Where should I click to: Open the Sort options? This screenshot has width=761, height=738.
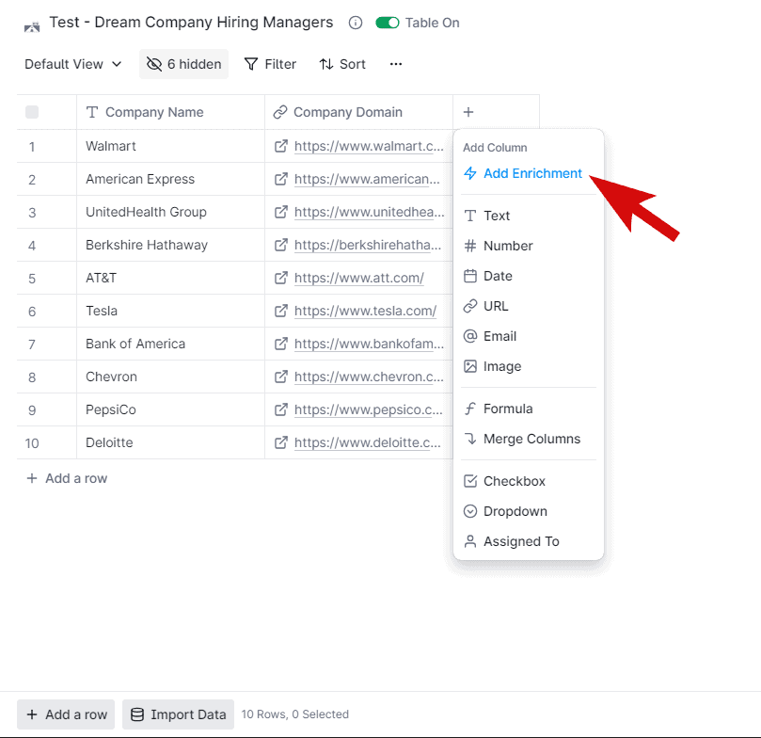[342, 64]
